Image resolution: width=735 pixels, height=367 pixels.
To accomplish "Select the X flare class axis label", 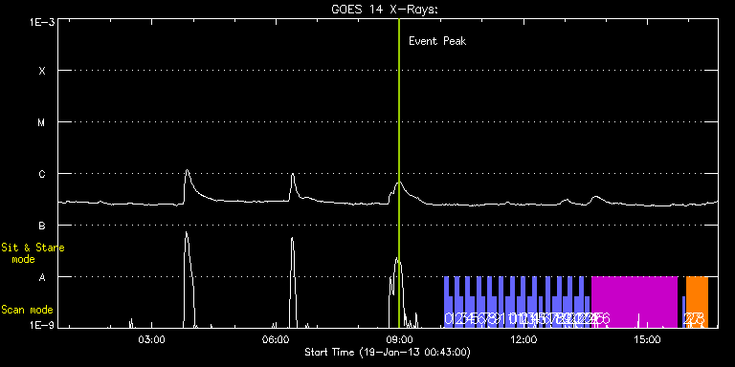I will (x=42, y=71).
